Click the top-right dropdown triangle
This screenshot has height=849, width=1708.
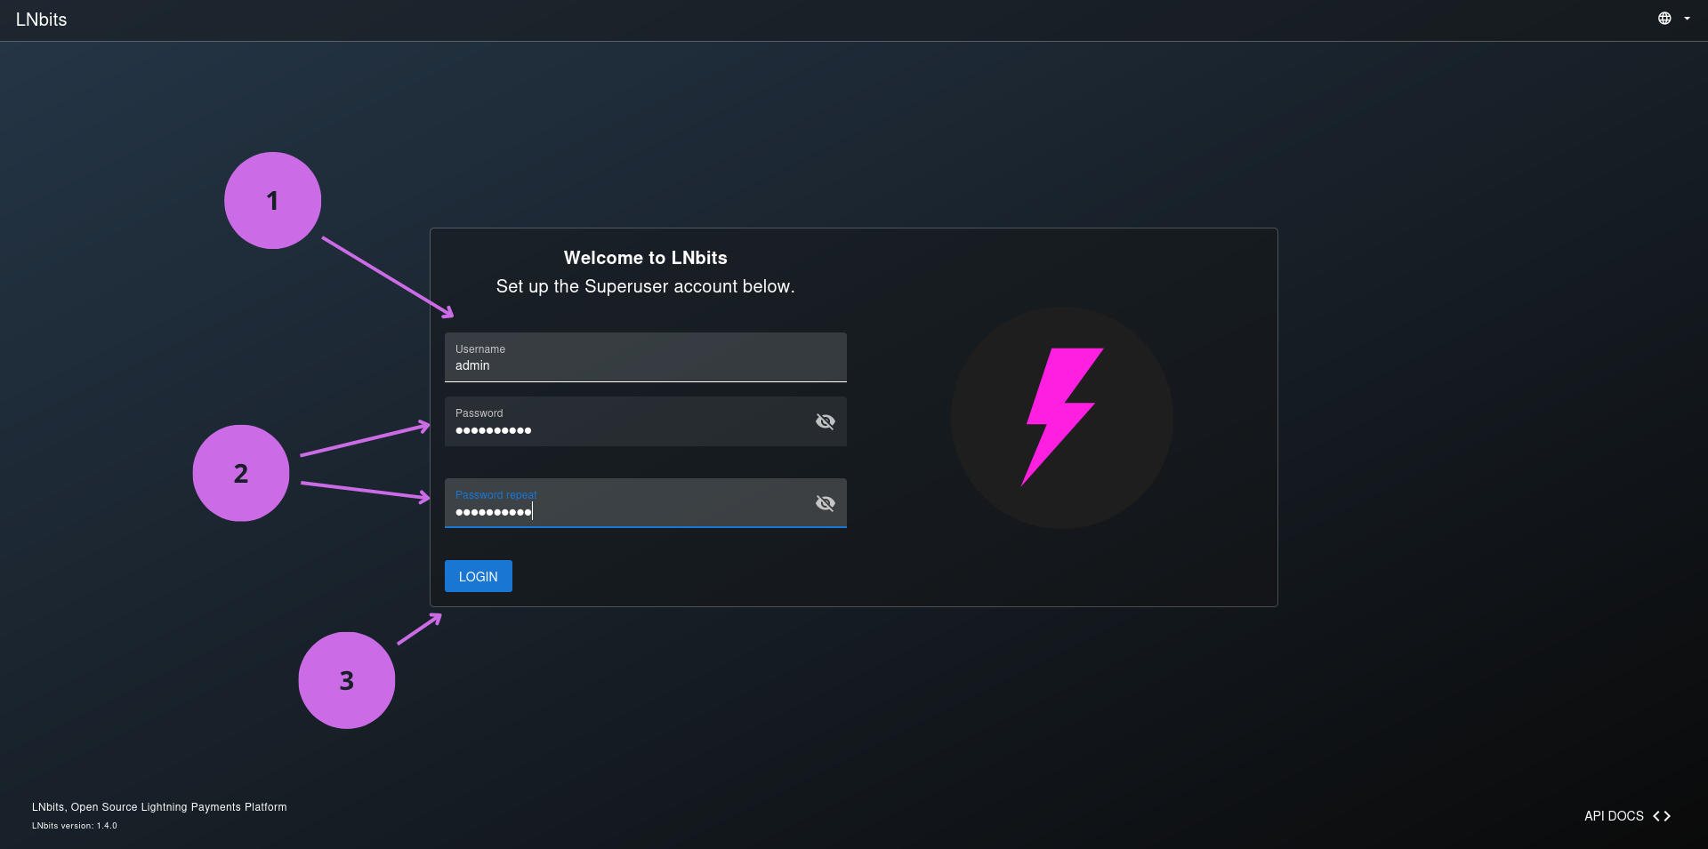point(1688,18)
